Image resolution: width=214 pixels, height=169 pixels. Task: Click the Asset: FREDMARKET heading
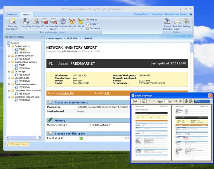[x=76, y=63]
